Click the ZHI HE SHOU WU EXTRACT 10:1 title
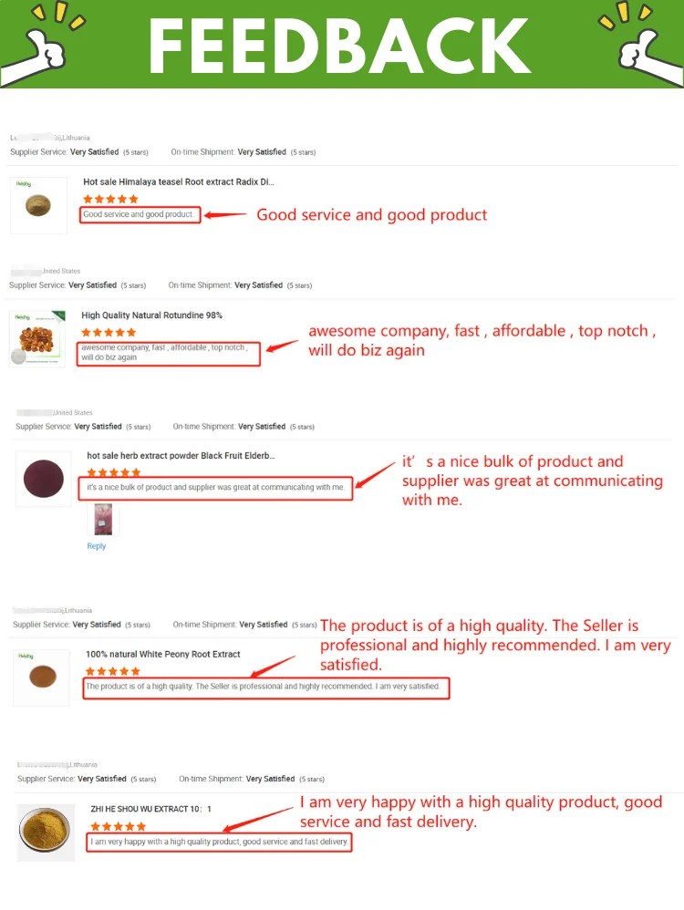Image resolution: width=684 pixels, height=910 pixels. pos(150,809)
